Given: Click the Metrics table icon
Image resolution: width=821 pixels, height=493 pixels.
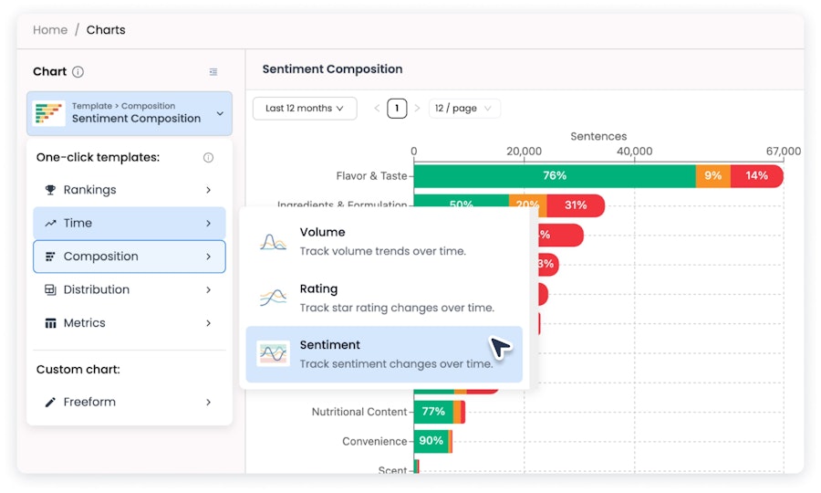Looking at the screenshot, I should (x=50, y=323).
